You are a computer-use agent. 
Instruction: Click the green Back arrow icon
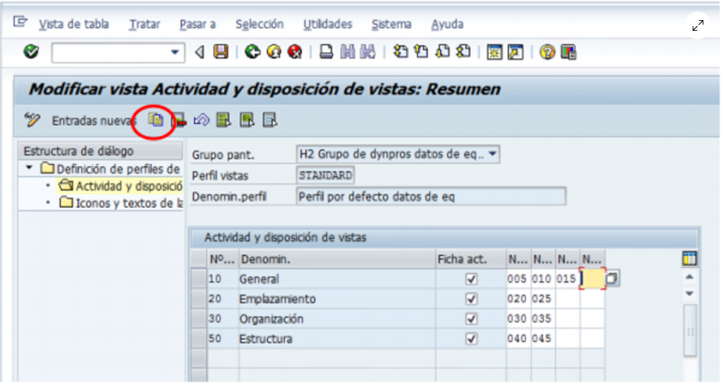253,51
